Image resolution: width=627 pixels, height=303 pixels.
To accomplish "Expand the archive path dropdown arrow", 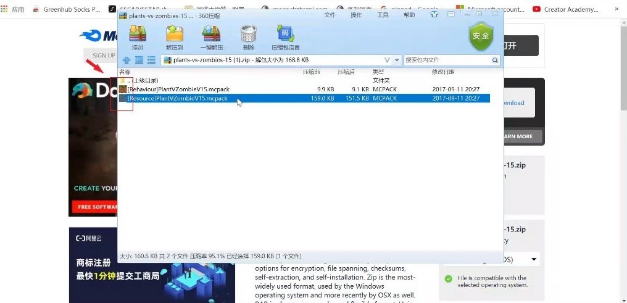I will [397, 60].
